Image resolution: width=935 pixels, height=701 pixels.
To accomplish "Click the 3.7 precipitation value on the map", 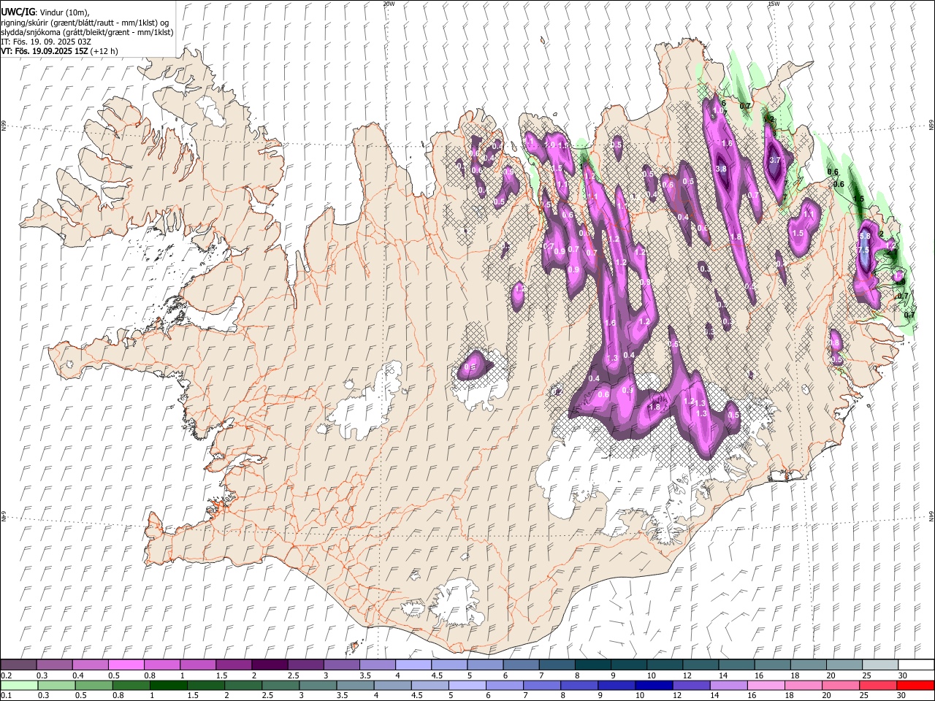I will click(776, 161).
